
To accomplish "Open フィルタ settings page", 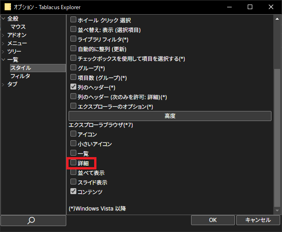I will (20, 76).
